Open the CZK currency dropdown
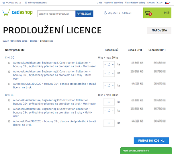 coord(160,3)
